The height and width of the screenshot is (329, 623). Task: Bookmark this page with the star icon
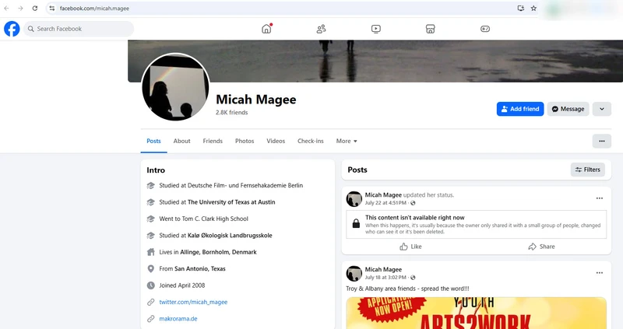click(x=533, y=9)
